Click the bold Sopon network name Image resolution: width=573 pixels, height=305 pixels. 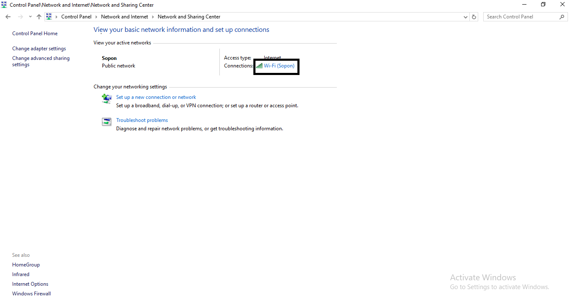[109, 58]
